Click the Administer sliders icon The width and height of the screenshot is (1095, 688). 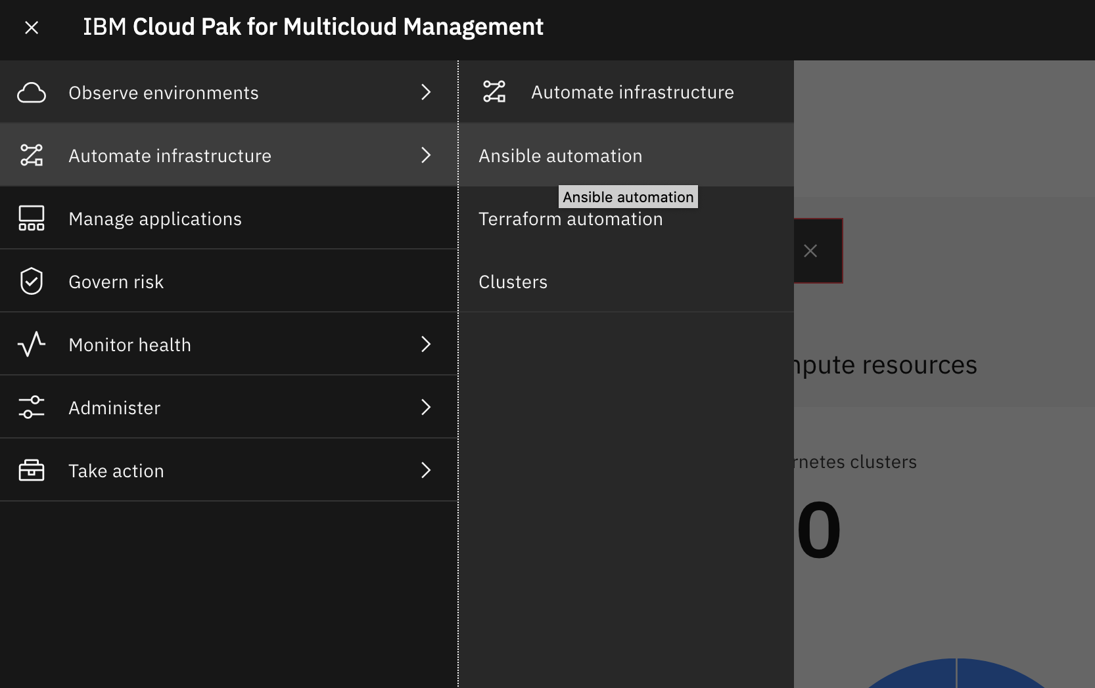pyautogui.click(x=32, y=407)
